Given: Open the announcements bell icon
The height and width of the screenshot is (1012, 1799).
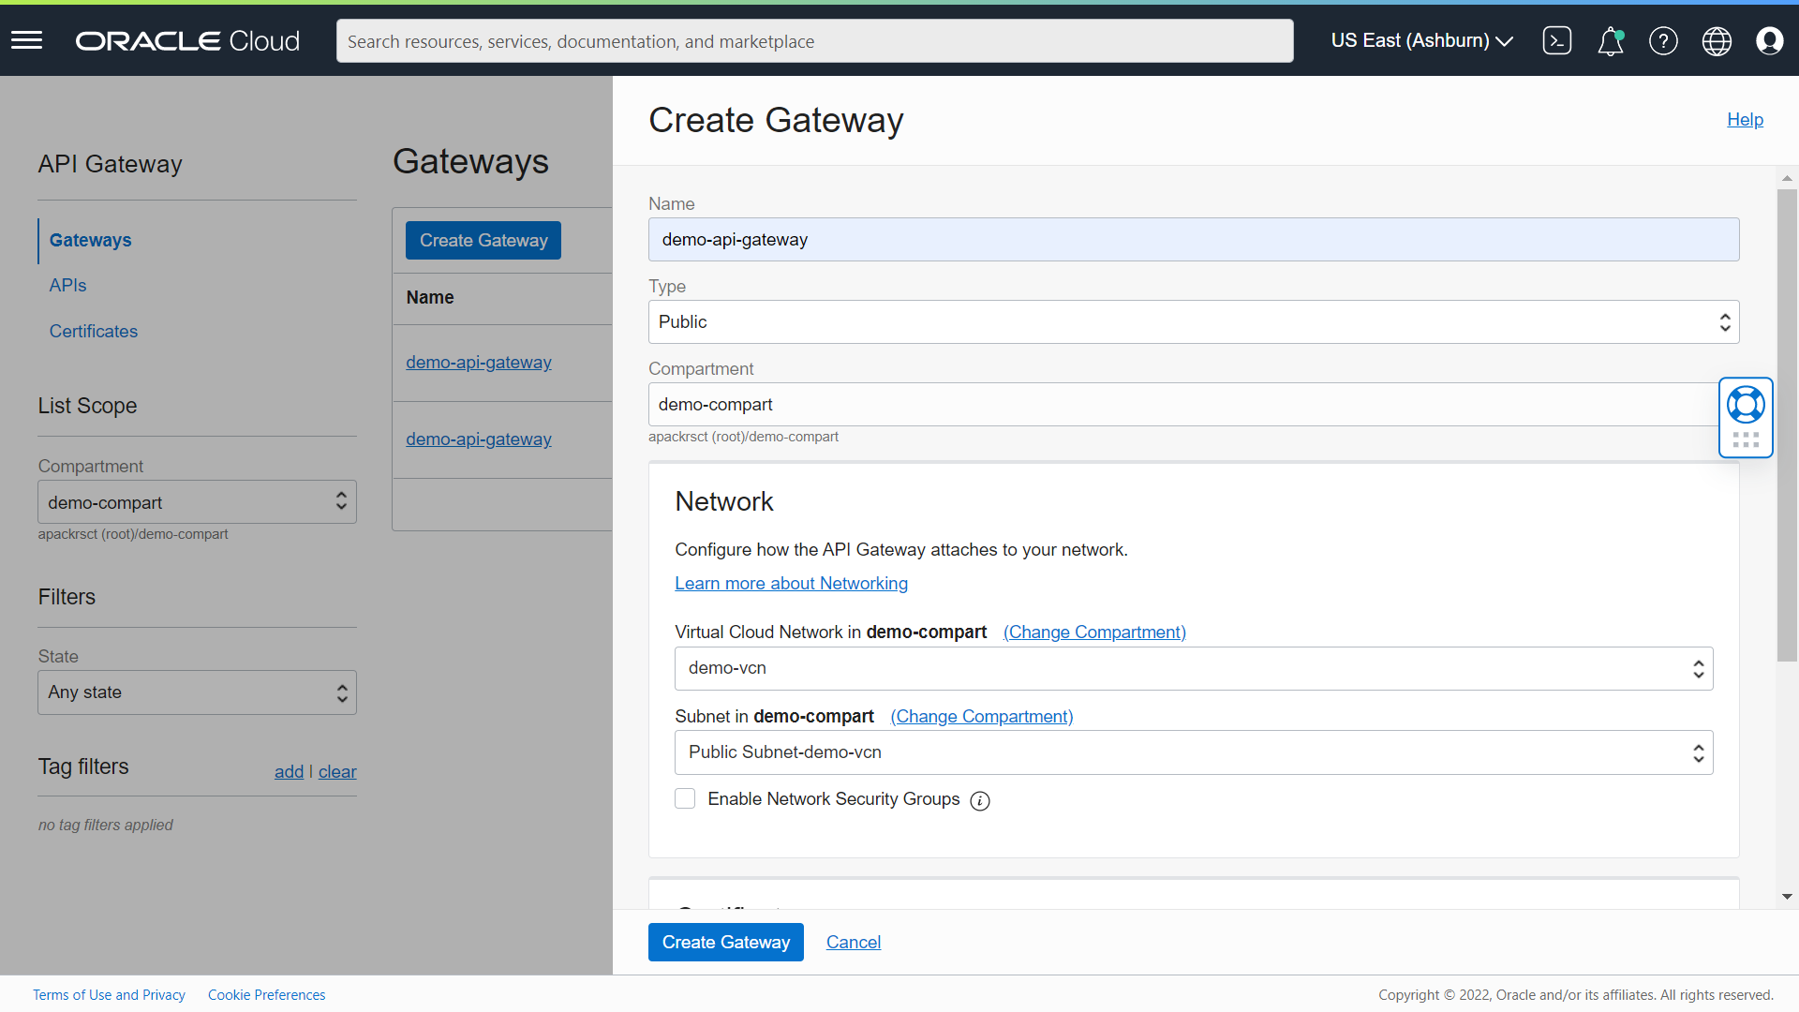Looking at the screenshot, I should click(x=1610, y=41).
